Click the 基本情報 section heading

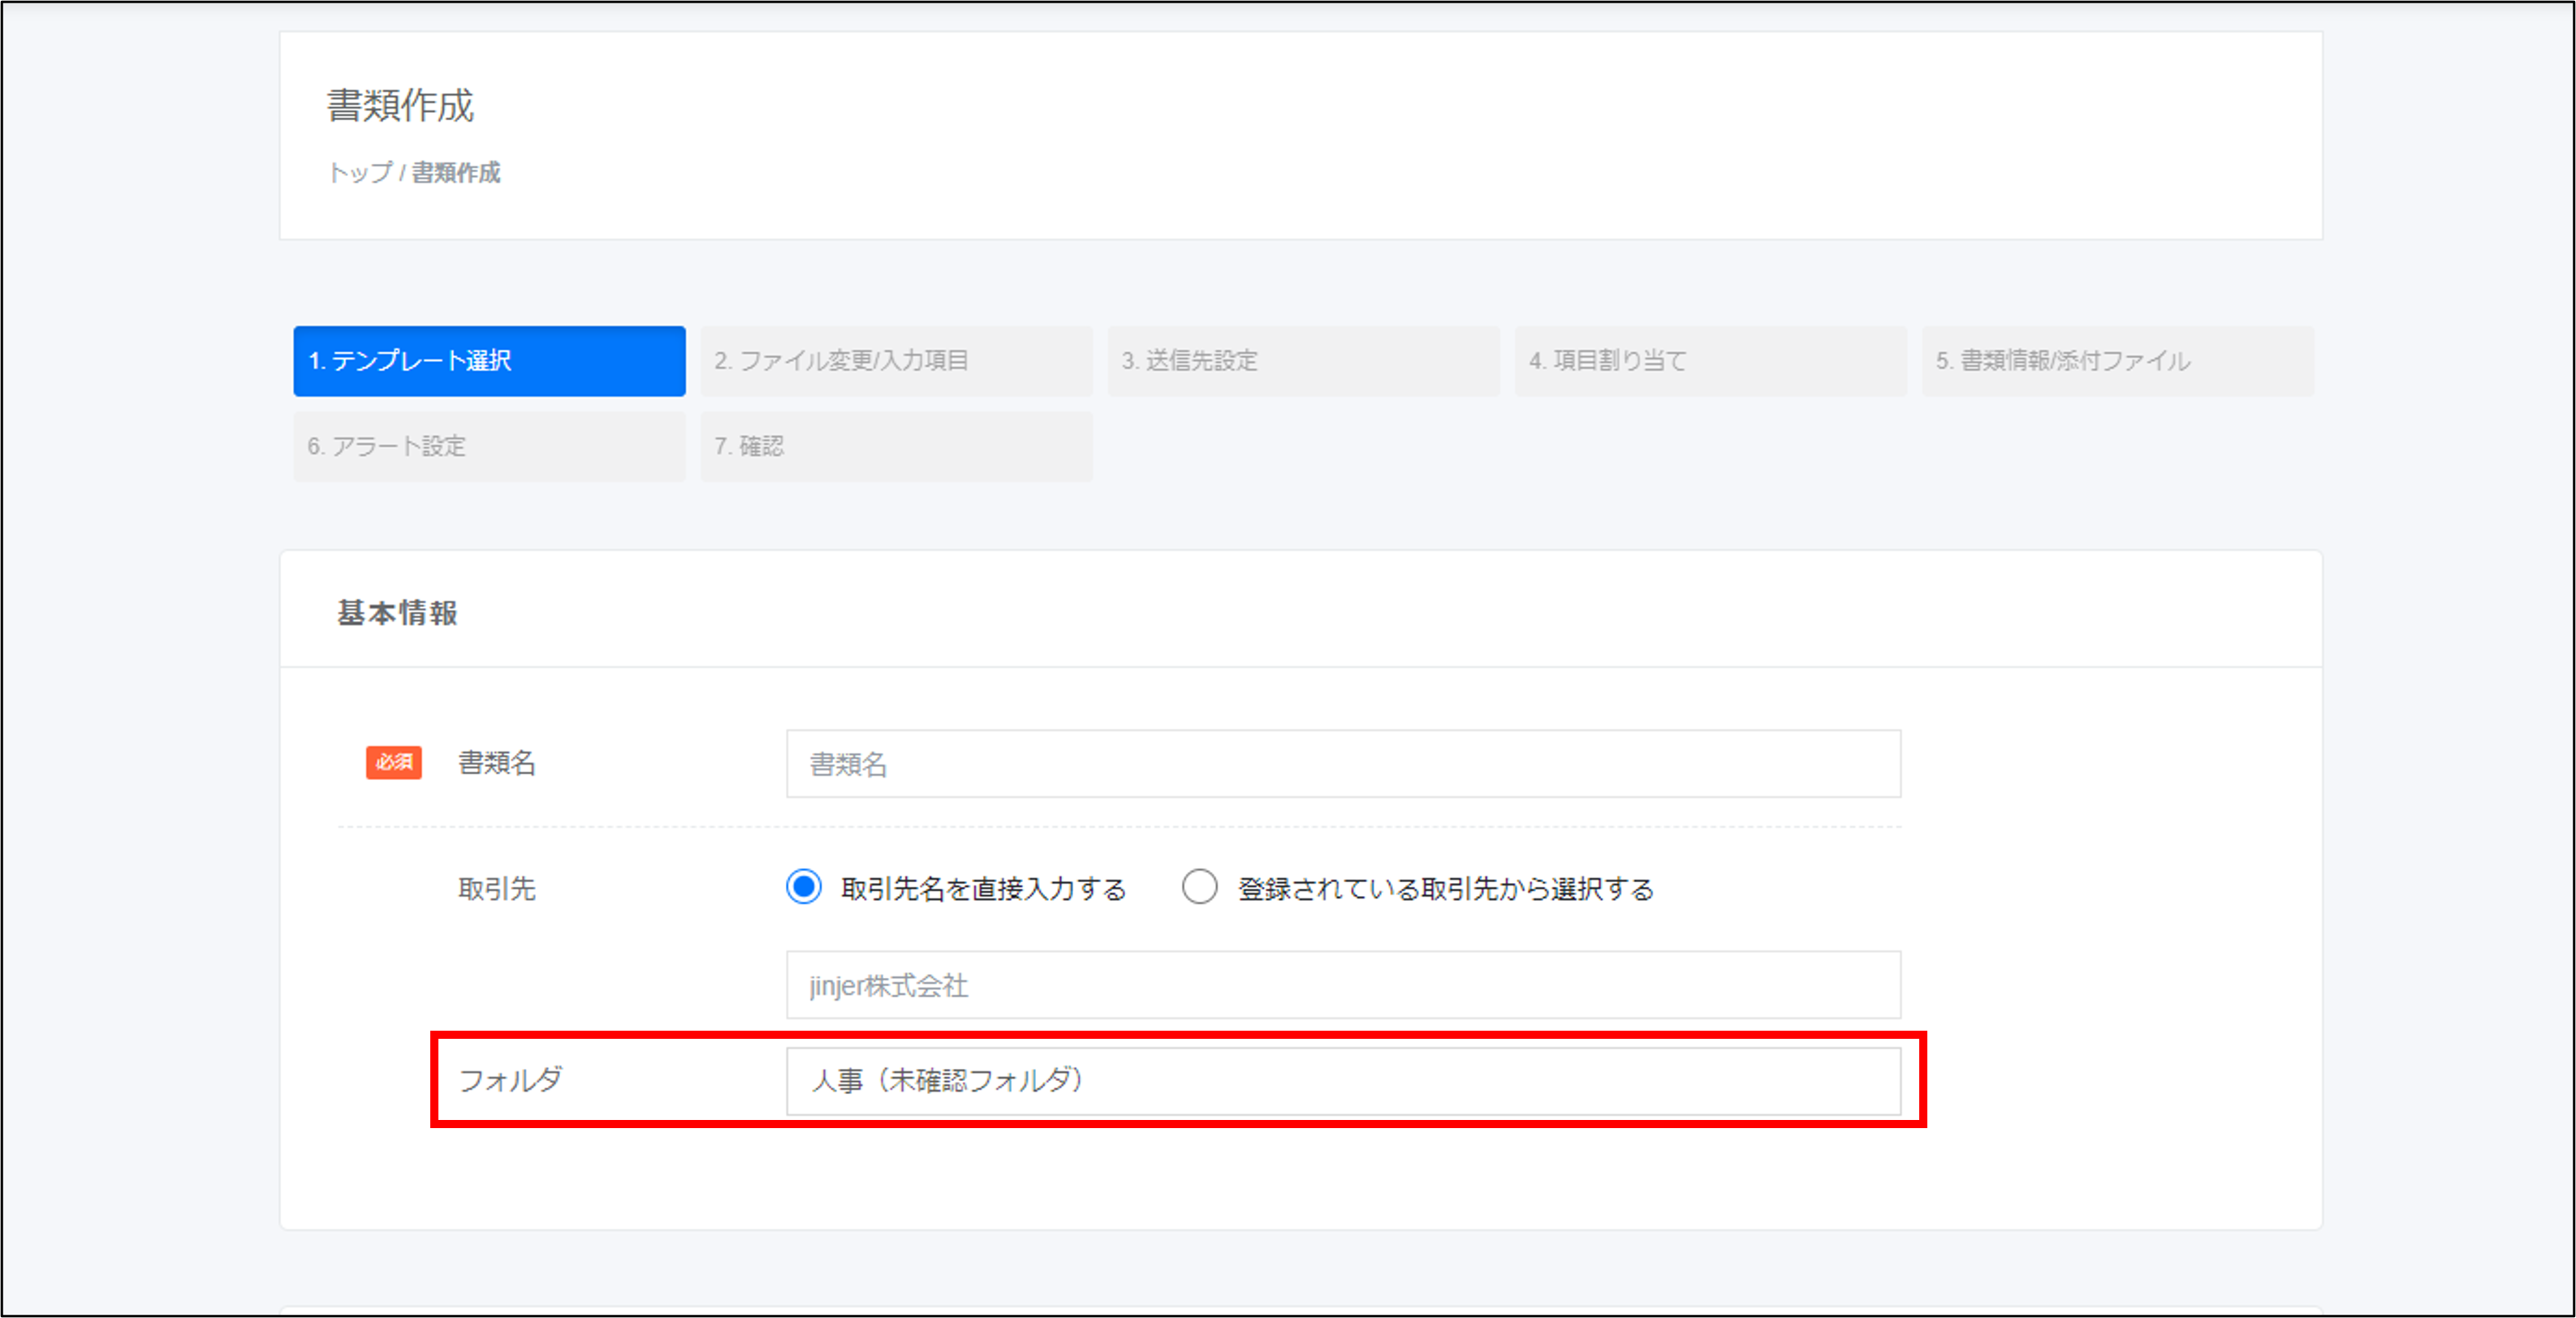click(397, 612)
